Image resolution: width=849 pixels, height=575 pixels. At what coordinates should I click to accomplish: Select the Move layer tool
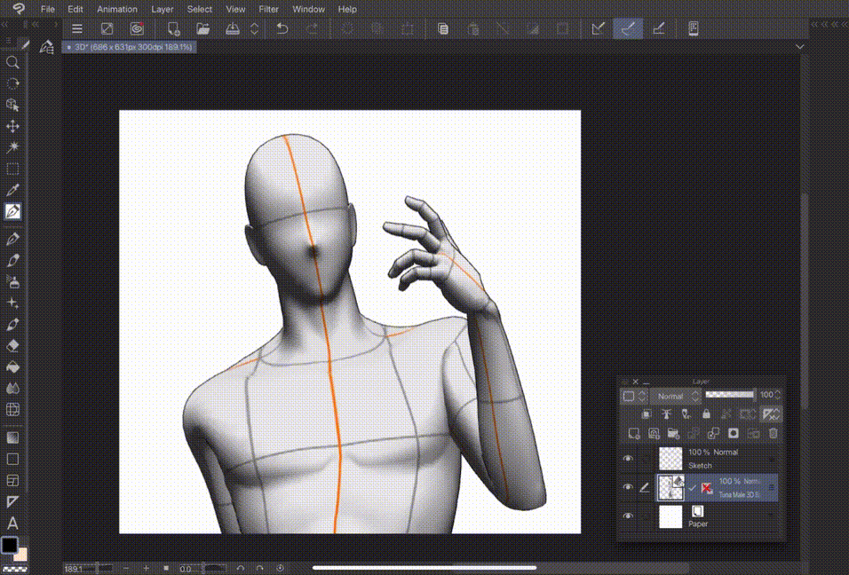tap(13, 126)
